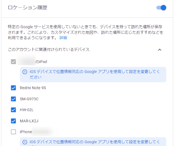Viewport: 175px width, 146px height.
Task: Uncheck the Redmi Note 9S checkbox
Action: [14, 88]
